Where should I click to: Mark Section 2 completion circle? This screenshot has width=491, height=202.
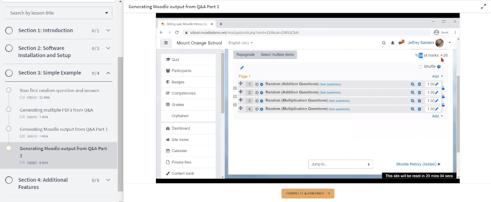[9, 48]
